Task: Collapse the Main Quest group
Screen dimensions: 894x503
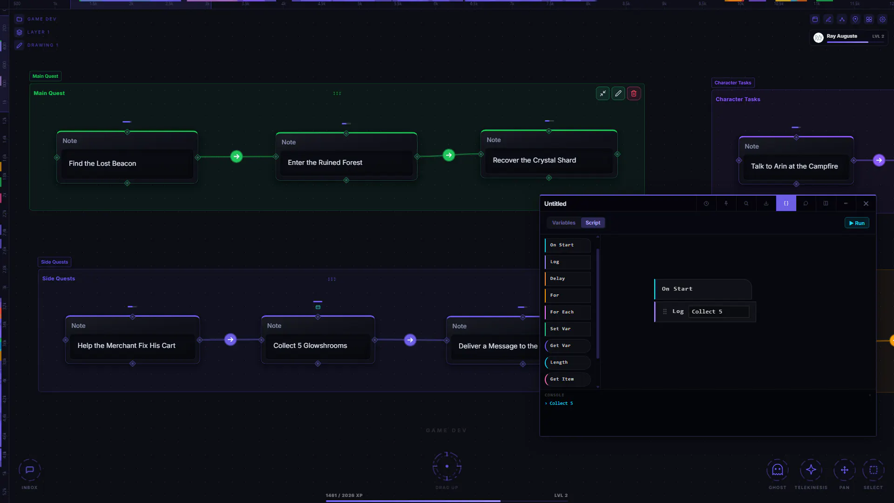Action: [603, 94]
